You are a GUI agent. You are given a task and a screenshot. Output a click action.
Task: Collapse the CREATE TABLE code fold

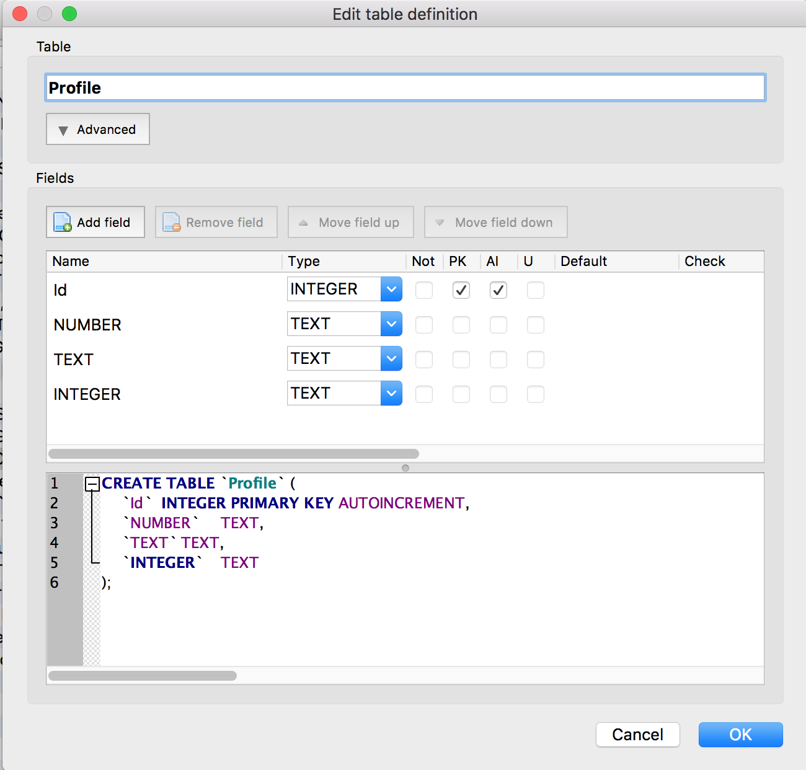92,484
